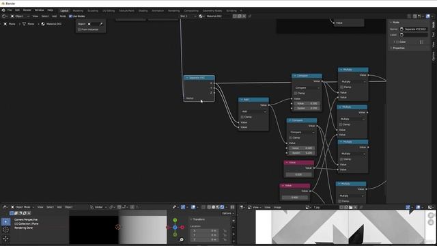Screen dimensions: 437x246
Task: Click the 7.jpg image name field
Action: [325, 207]
